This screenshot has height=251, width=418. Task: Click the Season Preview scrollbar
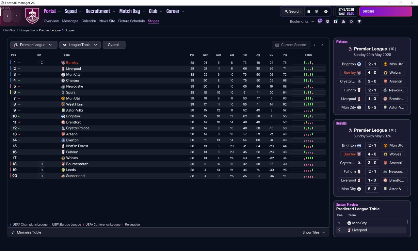click(407, 222)
